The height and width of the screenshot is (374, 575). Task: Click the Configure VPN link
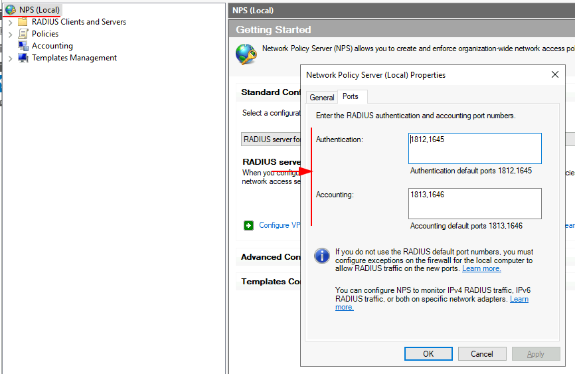(x=280, y=225)
